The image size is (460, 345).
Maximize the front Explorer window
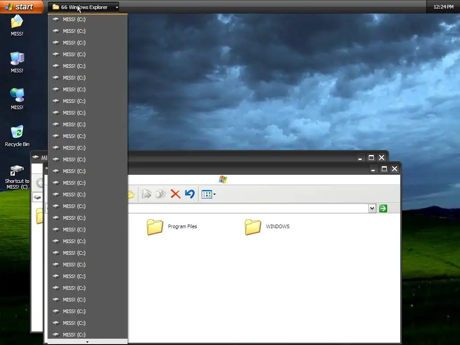[384, 169]
